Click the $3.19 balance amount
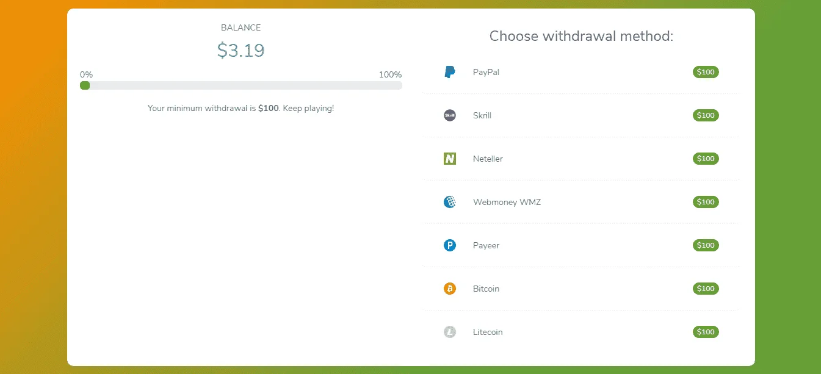Viewport: 821px width, 374px height. [x=241, y=50]
